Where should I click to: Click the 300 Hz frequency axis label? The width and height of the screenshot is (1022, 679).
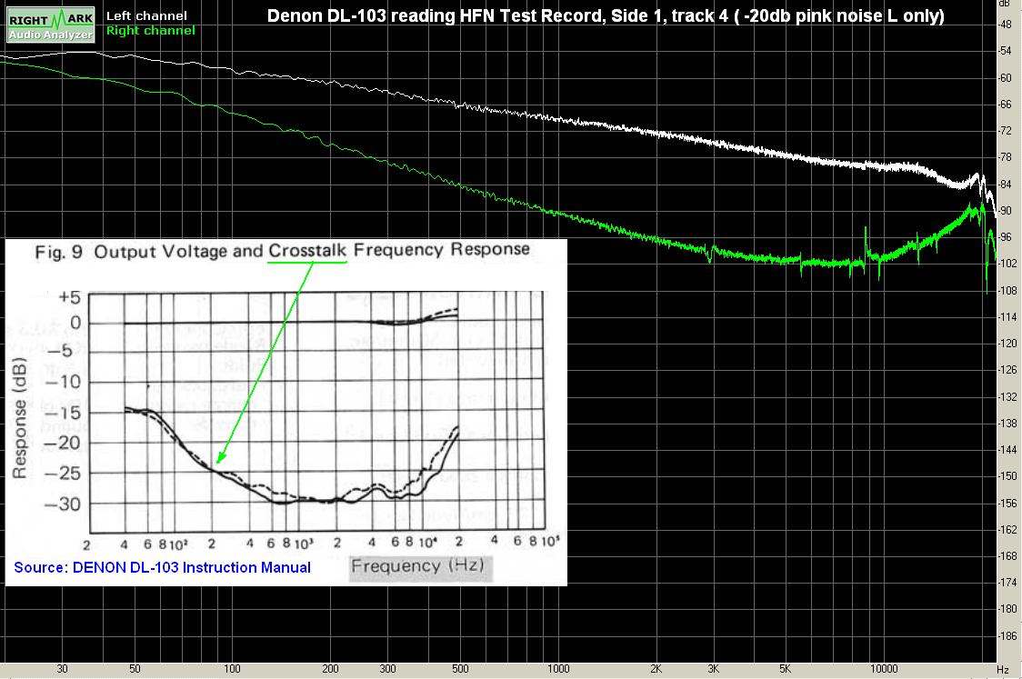(388, 669)
